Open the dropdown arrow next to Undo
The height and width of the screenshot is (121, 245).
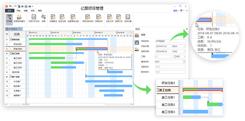coord(13,6)
